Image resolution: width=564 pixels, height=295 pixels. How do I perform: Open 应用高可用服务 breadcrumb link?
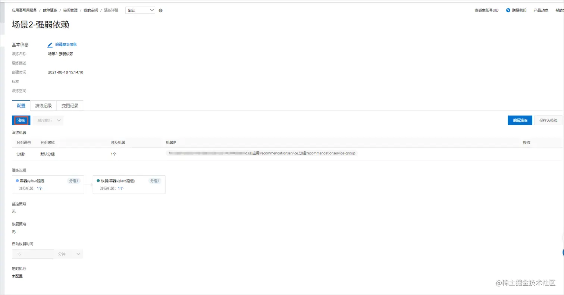(24, 10)
